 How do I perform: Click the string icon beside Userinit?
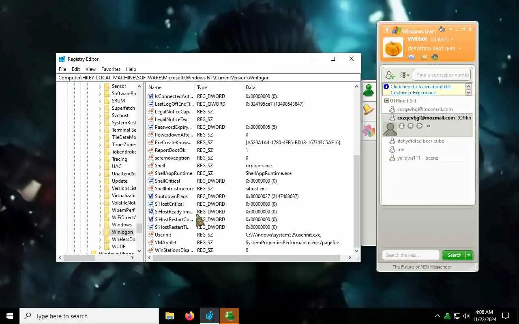click(151, 235)
